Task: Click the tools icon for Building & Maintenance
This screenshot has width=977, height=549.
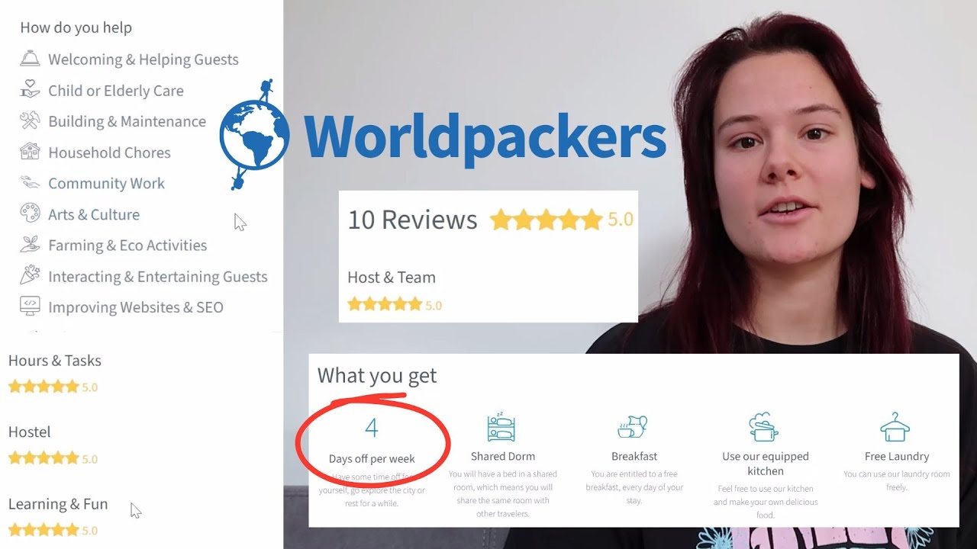Action: pos(30,120)
